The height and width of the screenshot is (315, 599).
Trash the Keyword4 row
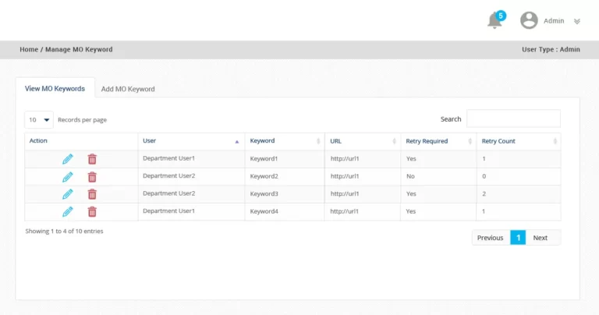[x=92, y=212]
